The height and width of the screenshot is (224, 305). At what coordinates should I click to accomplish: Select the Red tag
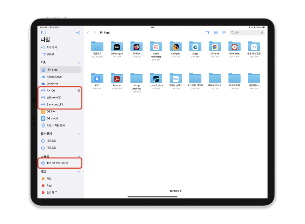[61, 186]
